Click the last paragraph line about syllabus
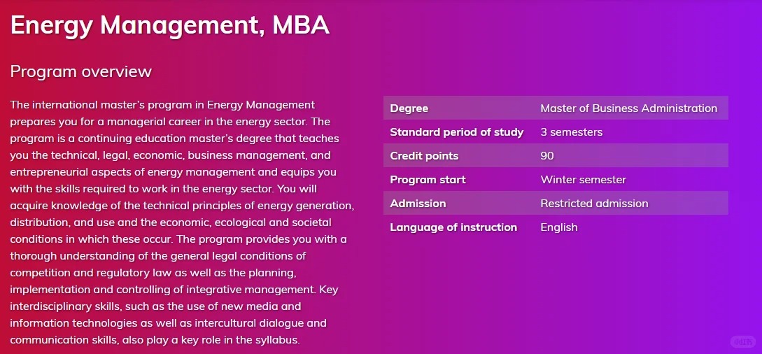Image resolution: width=762 pixels, height=354 pixels. (x=155, y=340)
